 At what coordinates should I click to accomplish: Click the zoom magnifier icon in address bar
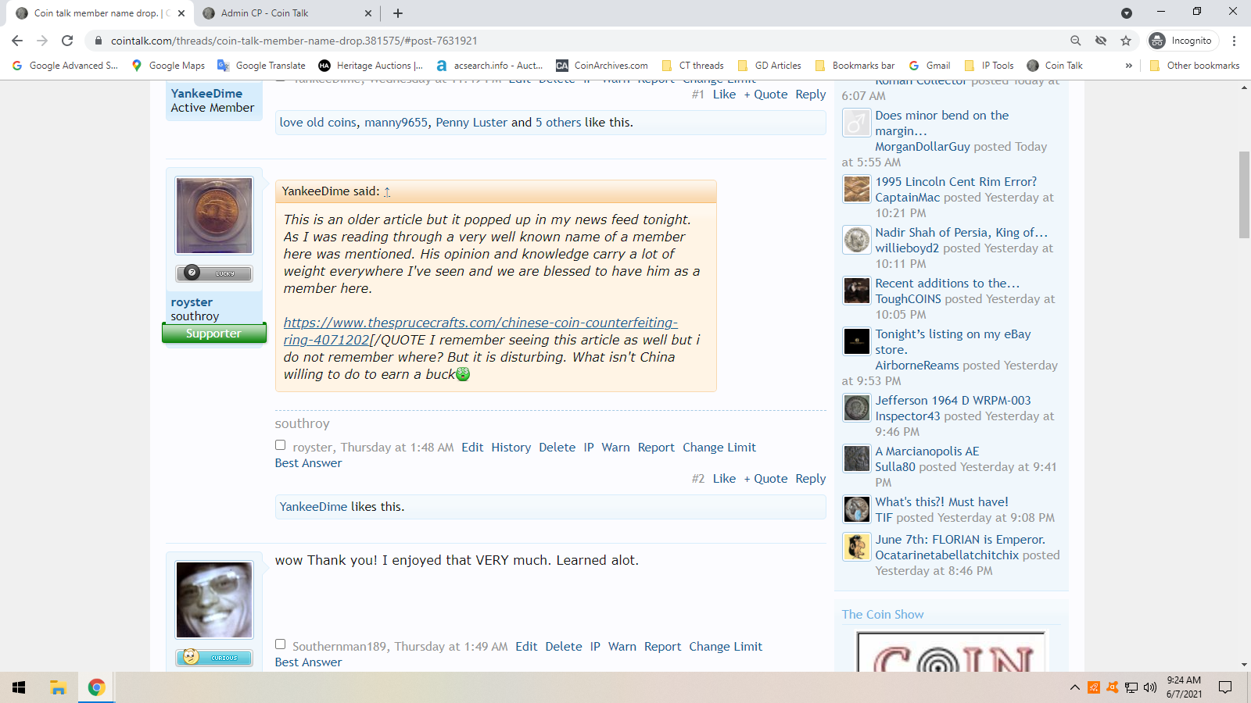pos(1076,41)
